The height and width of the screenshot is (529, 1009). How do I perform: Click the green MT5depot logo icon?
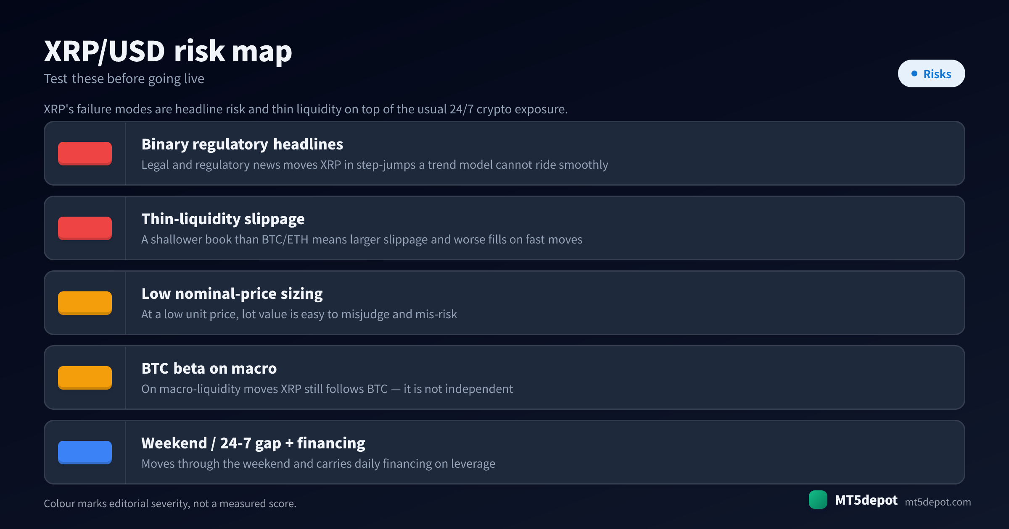click(818, 500)
